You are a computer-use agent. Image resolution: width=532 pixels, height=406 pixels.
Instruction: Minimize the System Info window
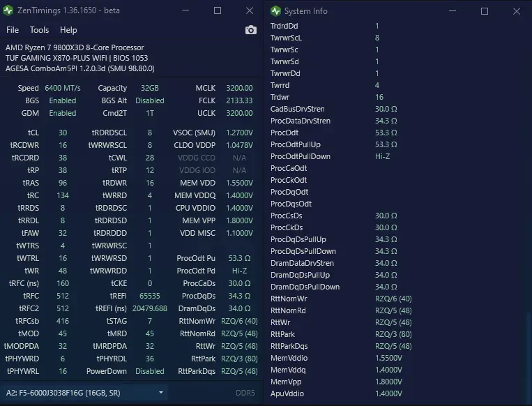pos(453,11)
